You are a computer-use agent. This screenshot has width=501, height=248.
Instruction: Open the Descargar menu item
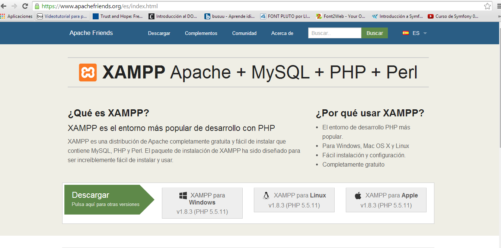point(159,33)
